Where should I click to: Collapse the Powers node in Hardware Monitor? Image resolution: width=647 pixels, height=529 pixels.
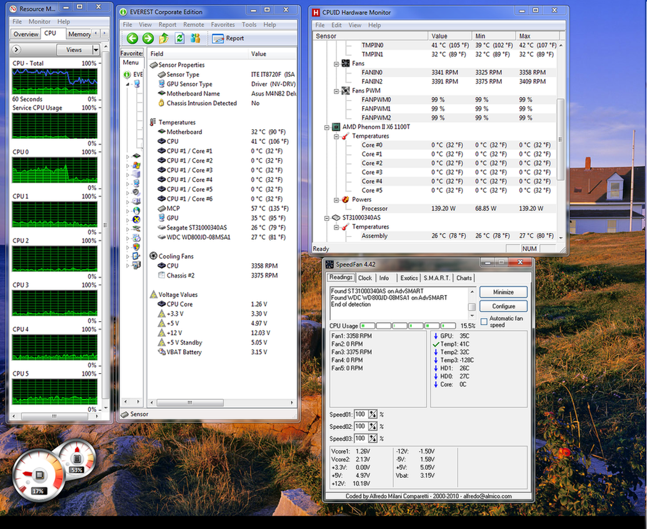click(336, 199)
